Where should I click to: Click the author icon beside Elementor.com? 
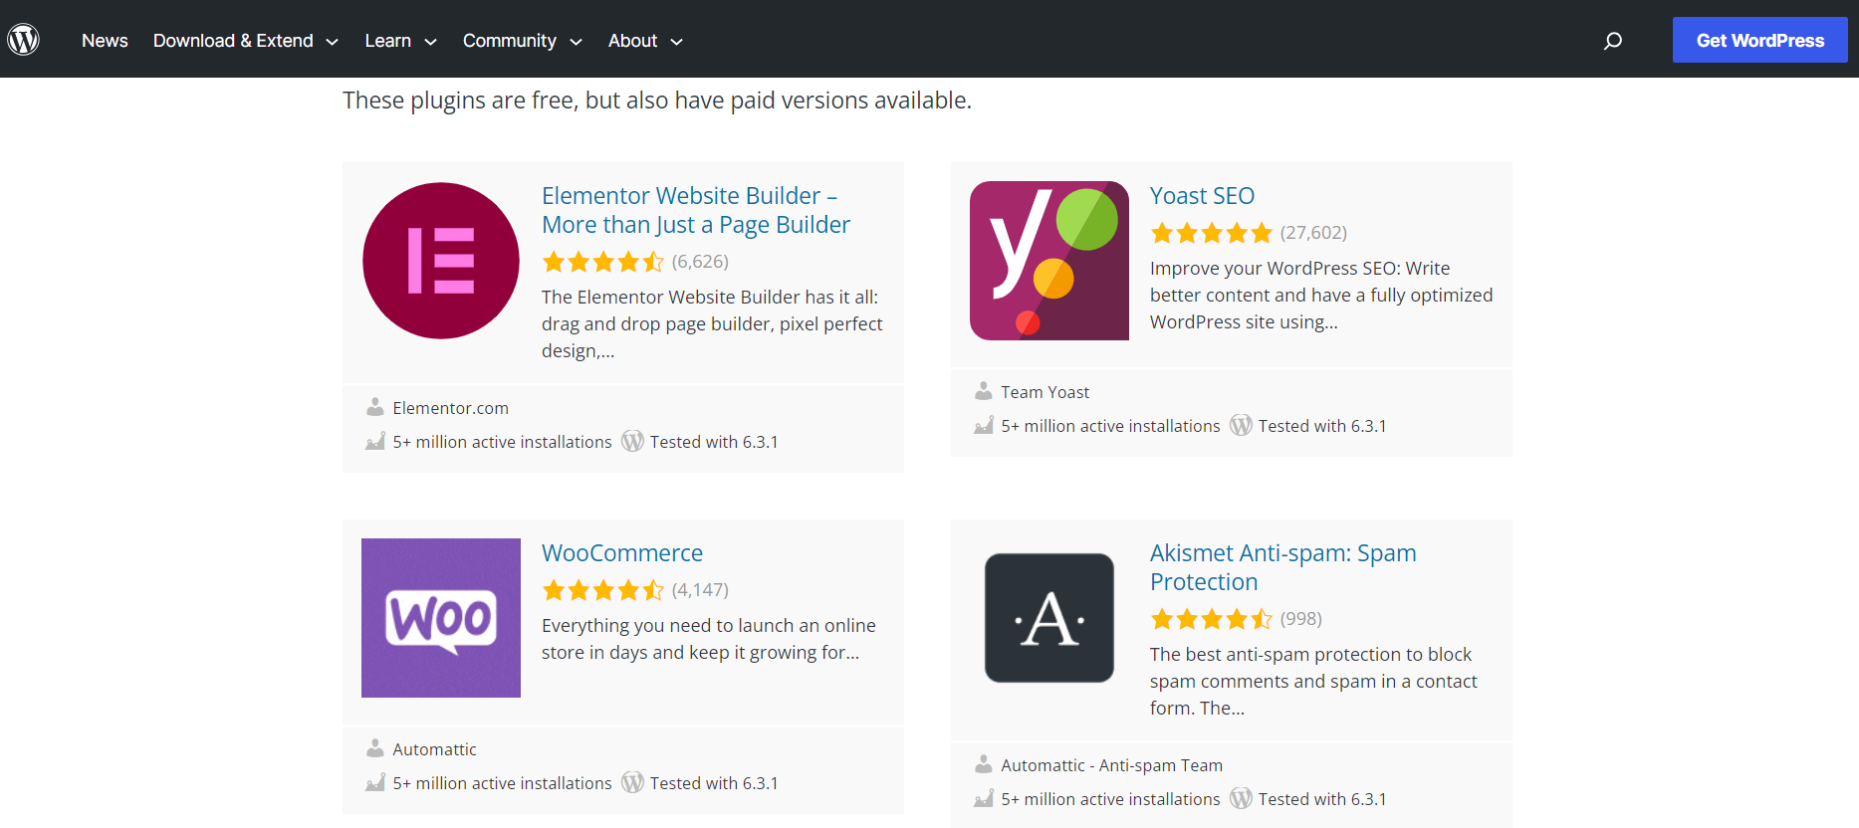[375, 407]
